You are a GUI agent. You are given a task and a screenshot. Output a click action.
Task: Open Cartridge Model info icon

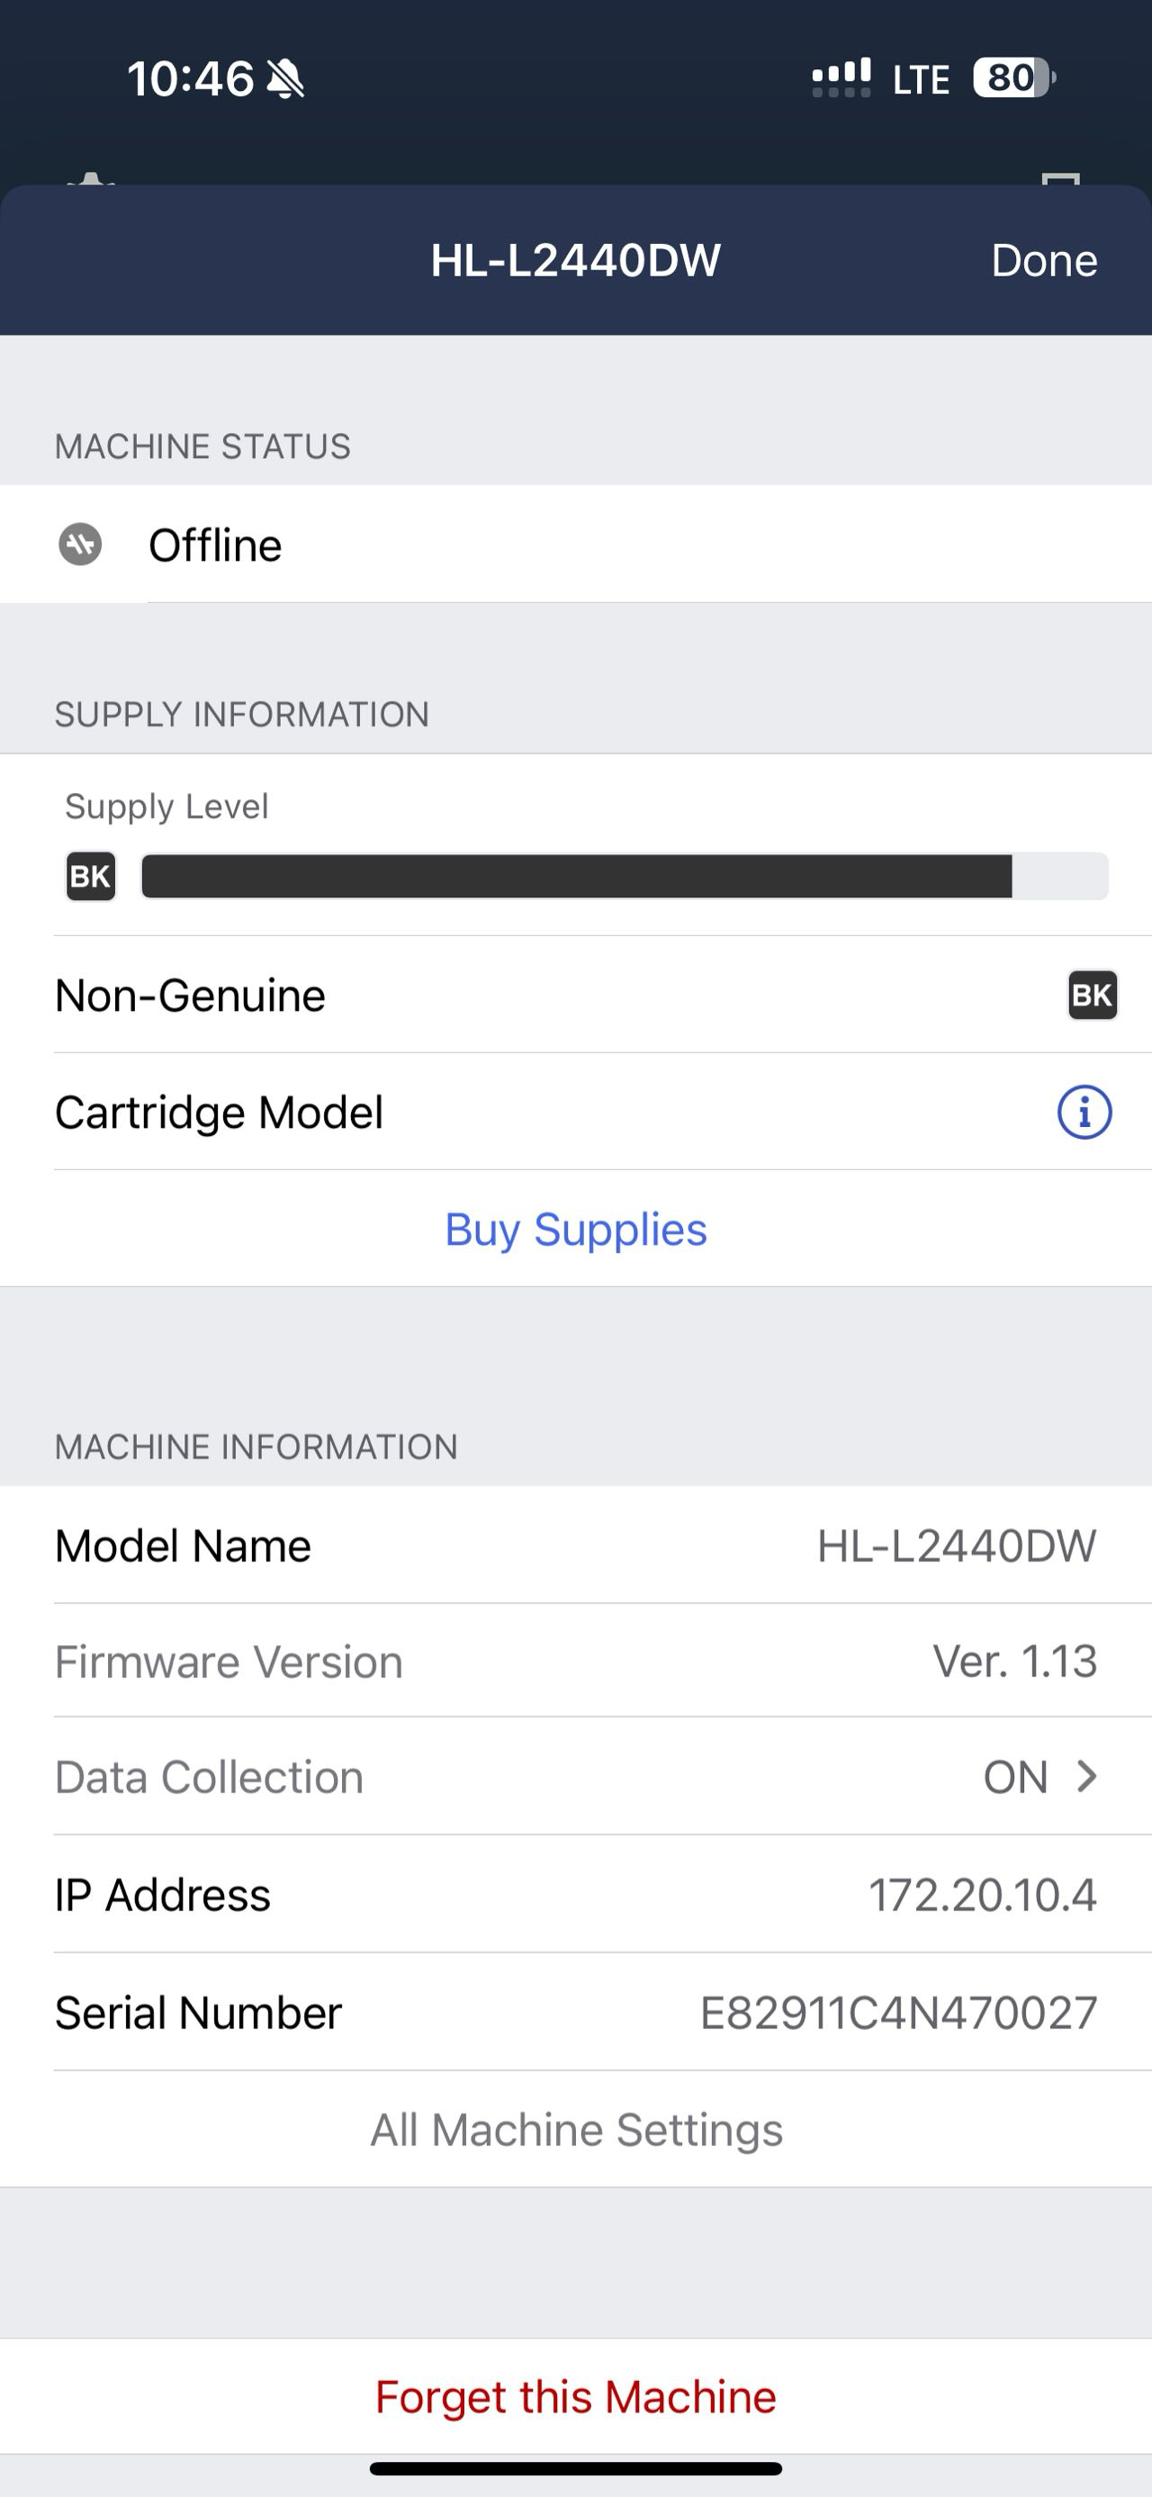[1084, 1112]
